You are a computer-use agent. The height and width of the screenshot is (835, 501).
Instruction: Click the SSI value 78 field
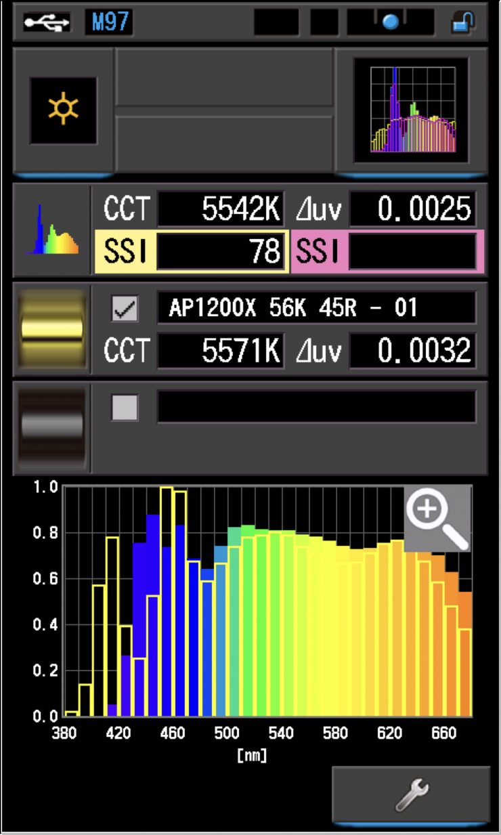(x=221, y=251)
